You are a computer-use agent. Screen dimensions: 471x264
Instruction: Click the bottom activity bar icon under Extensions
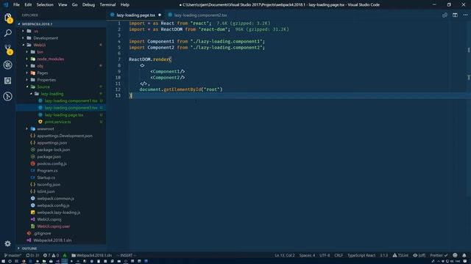tap(8, 96)
